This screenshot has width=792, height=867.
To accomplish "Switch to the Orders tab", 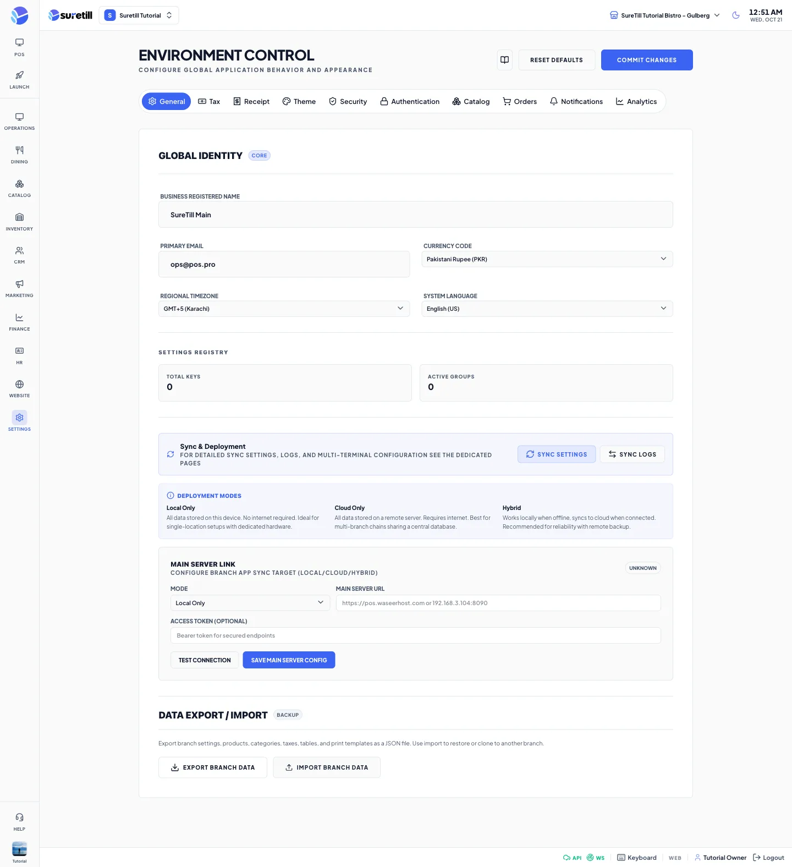I will point(520,101).
